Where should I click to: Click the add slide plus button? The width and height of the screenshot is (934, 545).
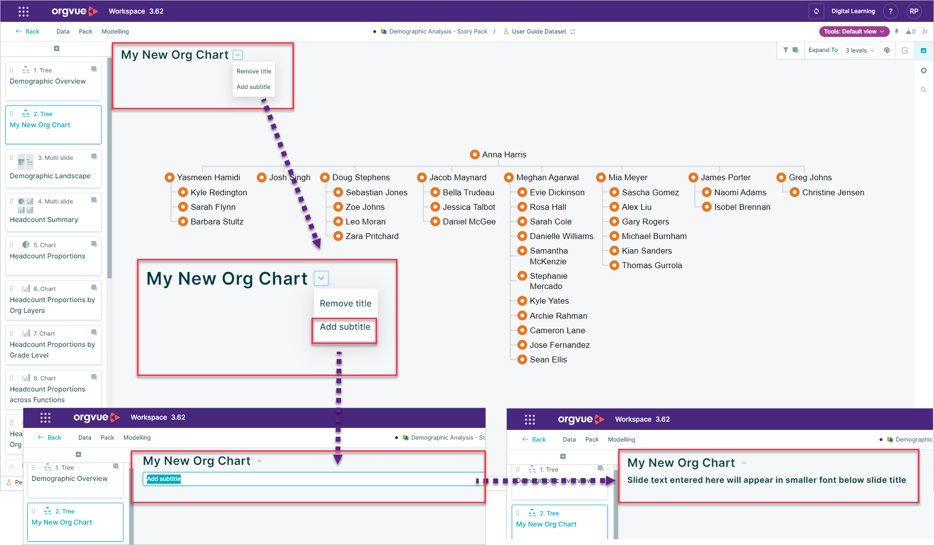56,49
